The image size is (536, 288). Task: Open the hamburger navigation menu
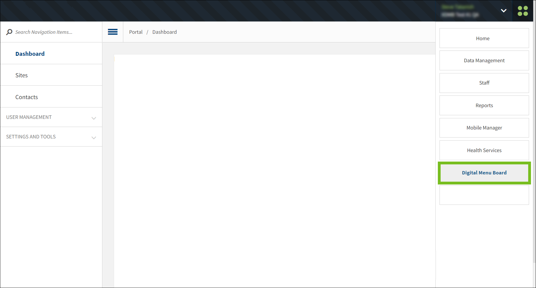point(113,32)
